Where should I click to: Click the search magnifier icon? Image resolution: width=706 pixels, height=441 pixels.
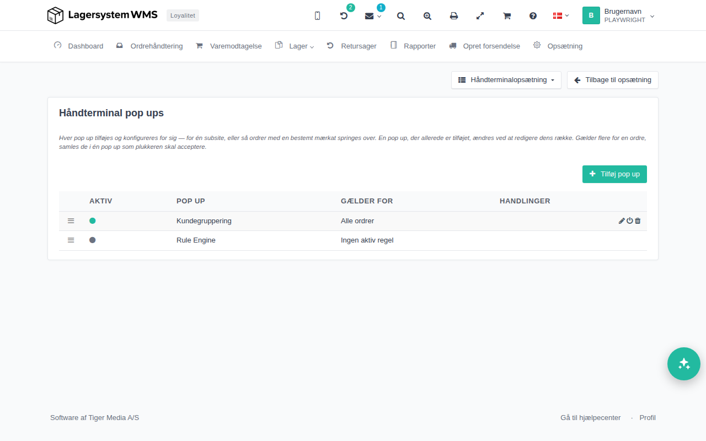[x=401, y=16]
